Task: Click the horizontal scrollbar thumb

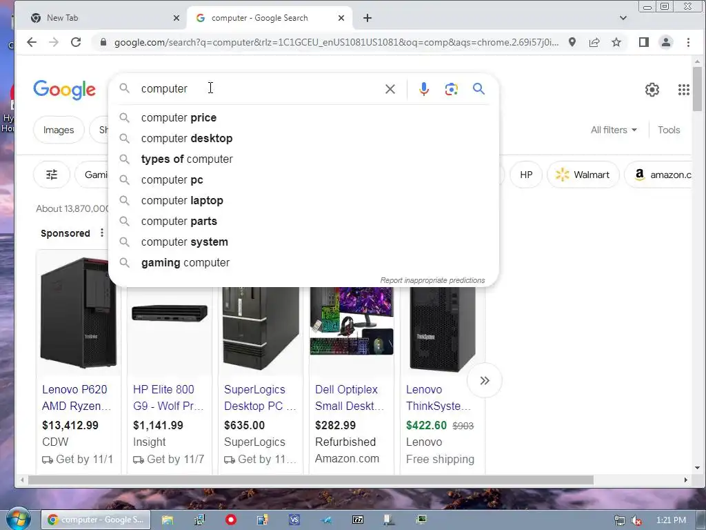Action: [311, 480]
